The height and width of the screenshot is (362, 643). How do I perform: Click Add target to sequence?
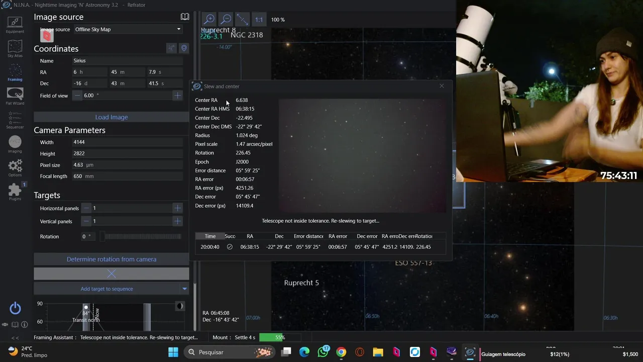point(106,289)
